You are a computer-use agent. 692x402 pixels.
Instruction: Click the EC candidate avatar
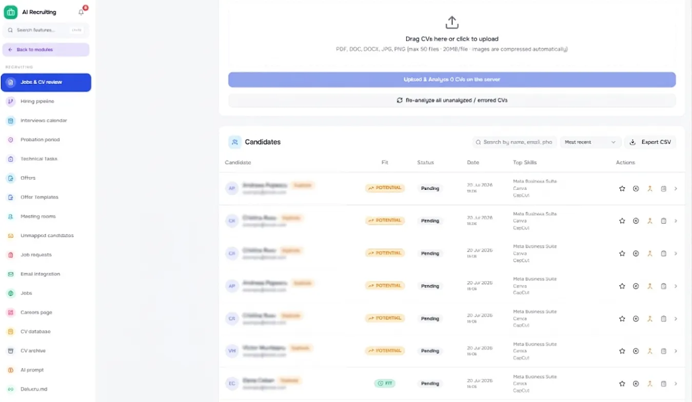[x=232, y=384]
